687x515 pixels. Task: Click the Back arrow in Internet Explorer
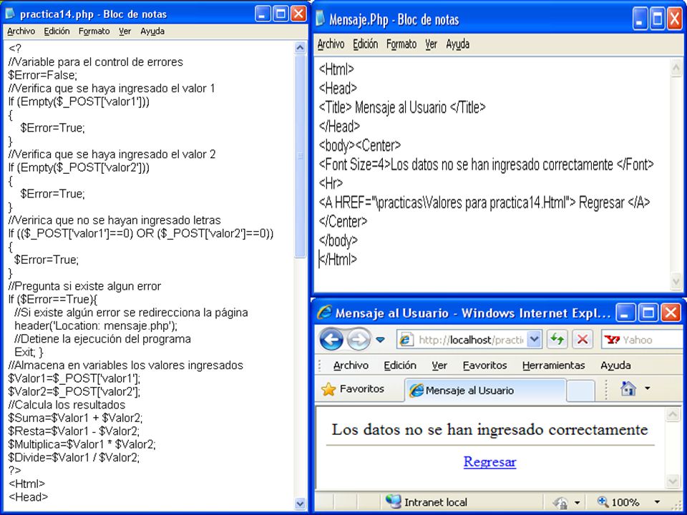331,339
